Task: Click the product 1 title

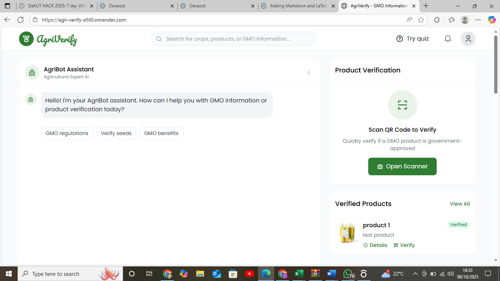Action: coord(376,225)
